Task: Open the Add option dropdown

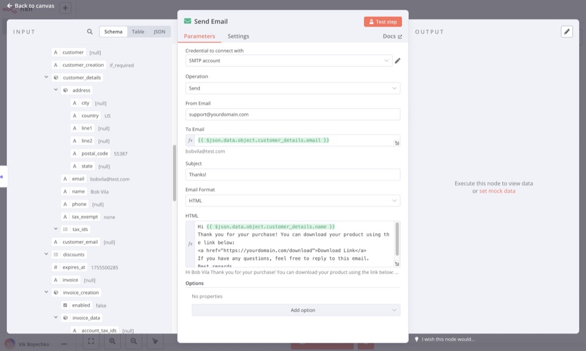Action: [295, 310]
